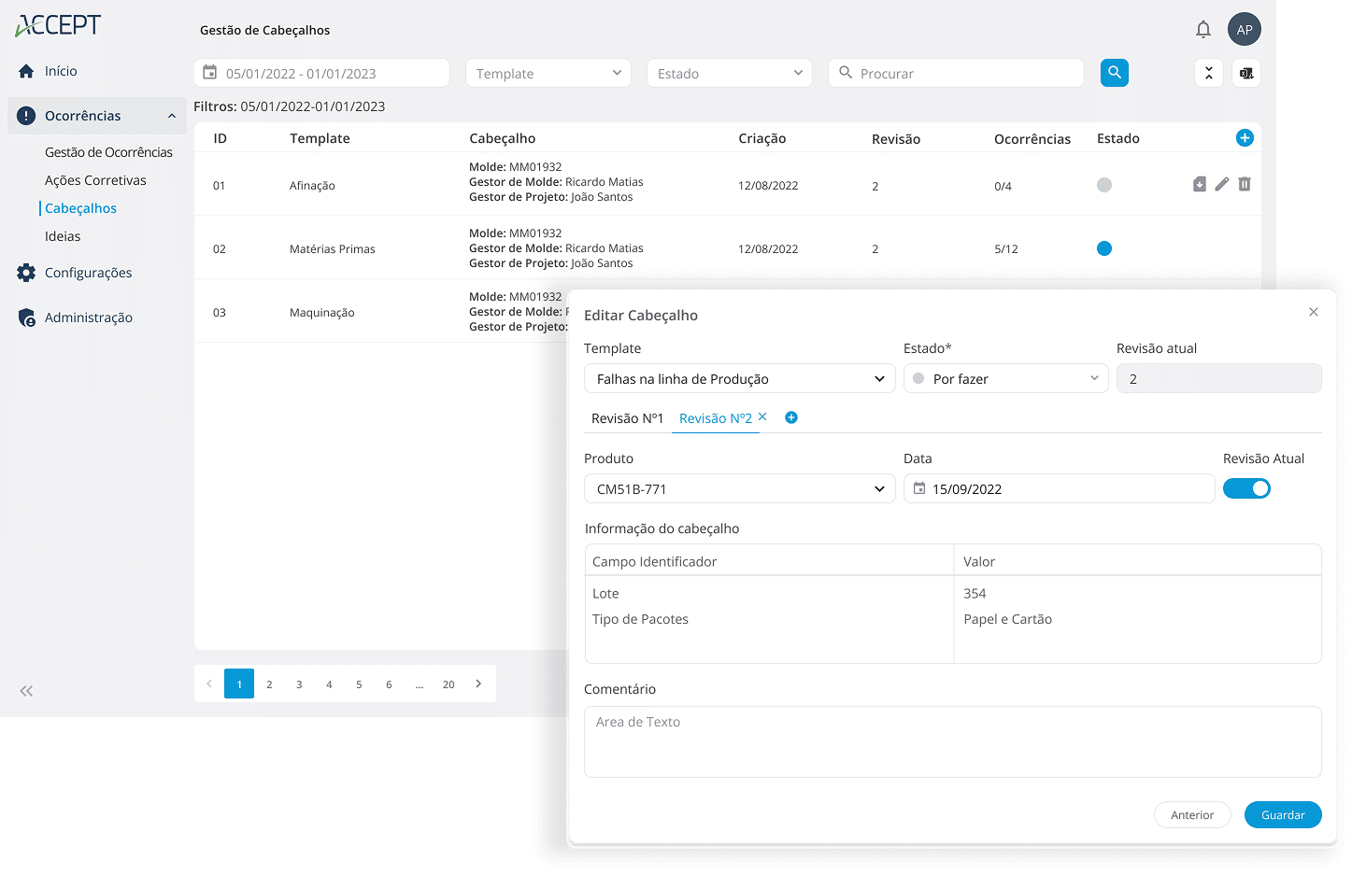Click the collapse rows icon
Screen dimensions: 1352x874
[x=1208, y=73]
